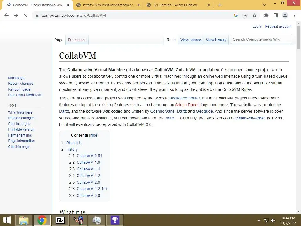
Task: Click Permanent link in sidebar
Action: tap(20, 135)
